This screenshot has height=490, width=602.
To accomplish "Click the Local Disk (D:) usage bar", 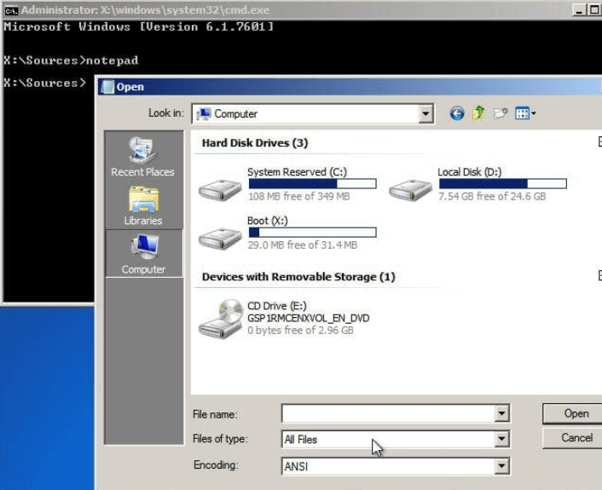I will pos(503,184).
